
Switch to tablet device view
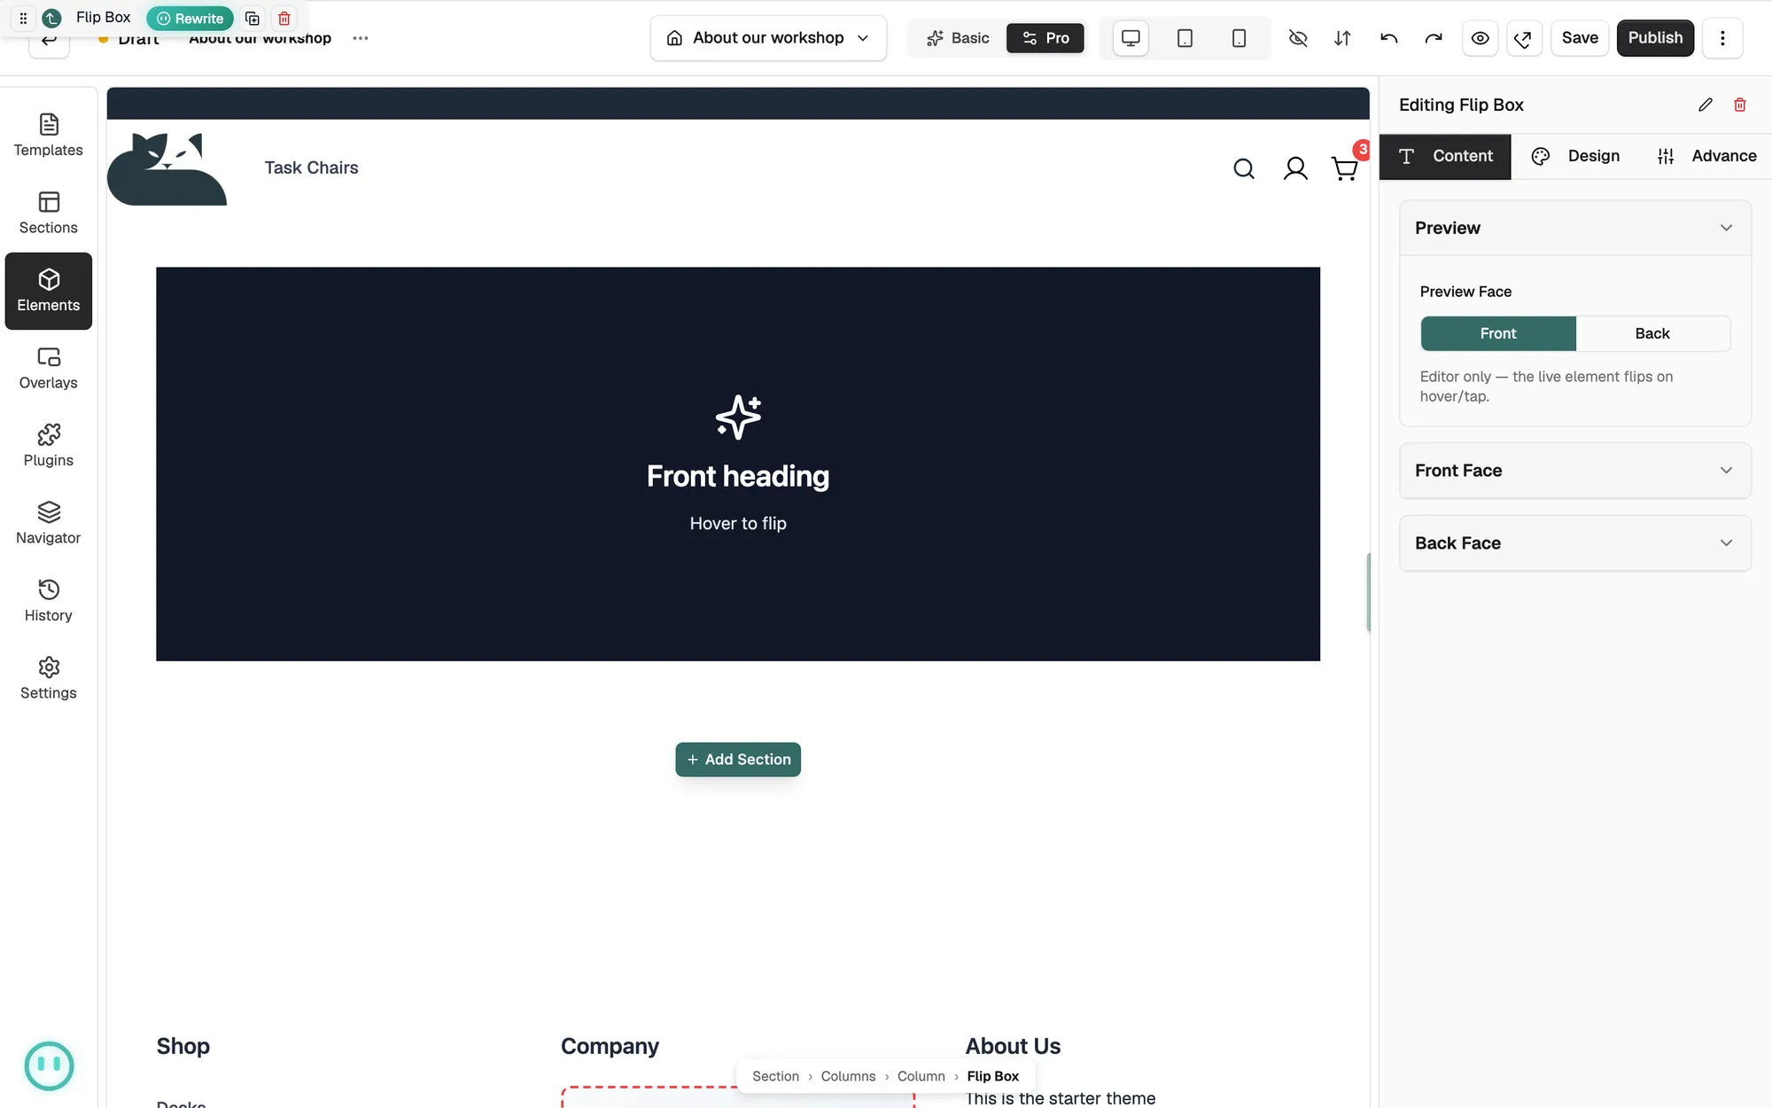1185,38
